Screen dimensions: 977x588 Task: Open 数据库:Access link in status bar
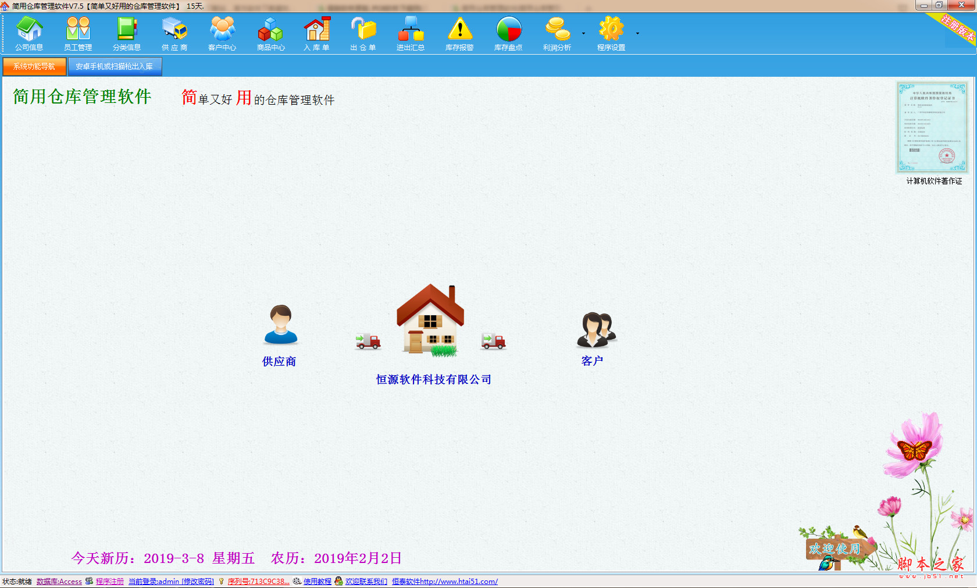[59, 581]
